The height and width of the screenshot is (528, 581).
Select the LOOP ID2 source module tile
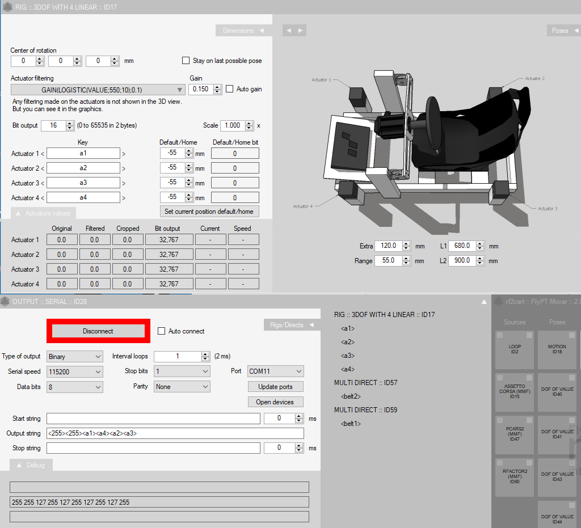[515, 350]
